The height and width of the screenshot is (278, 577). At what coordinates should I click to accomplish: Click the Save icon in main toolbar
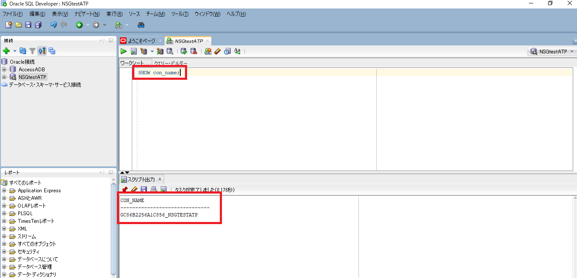click(x=28, y=25)
